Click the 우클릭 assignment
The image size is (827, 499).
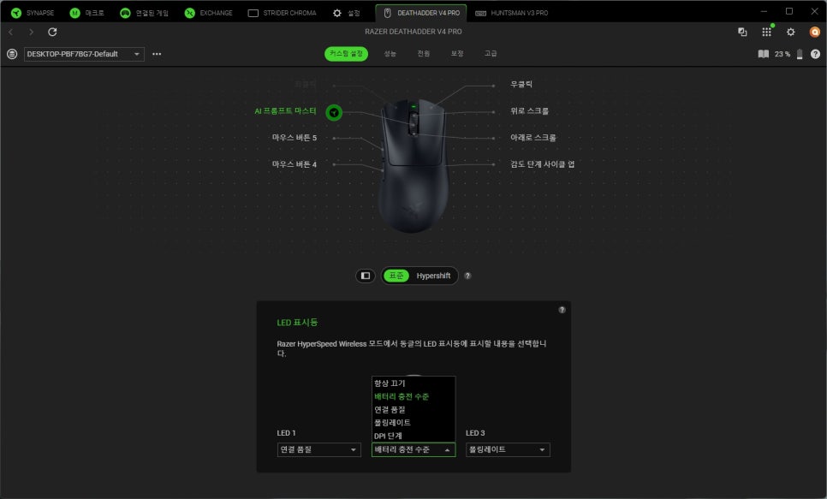(x=521, y=85)
